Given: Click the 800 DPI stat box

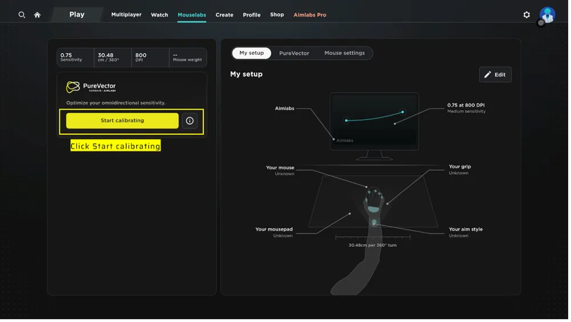Looking at the screenshot, I should click(x=150, y=58).
